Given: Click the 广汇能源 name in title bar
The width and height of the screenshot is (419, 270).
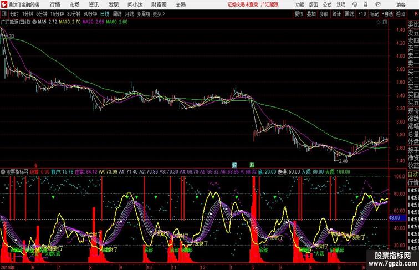Looking at the screenshot, I should tap(269, 4).
